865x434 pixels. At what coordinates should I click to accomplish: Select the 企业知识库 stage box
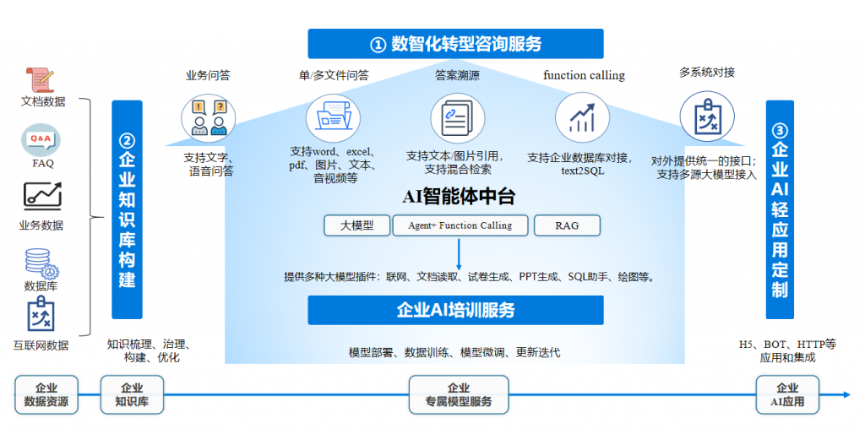tap(132, 395)
